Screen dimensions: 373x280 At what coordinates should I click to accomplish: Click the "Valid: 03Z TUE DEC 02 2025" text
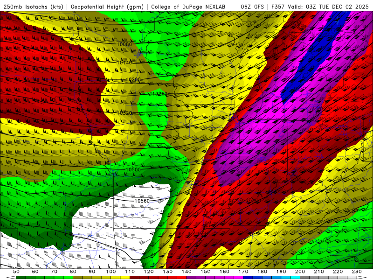tap(328, 7)
